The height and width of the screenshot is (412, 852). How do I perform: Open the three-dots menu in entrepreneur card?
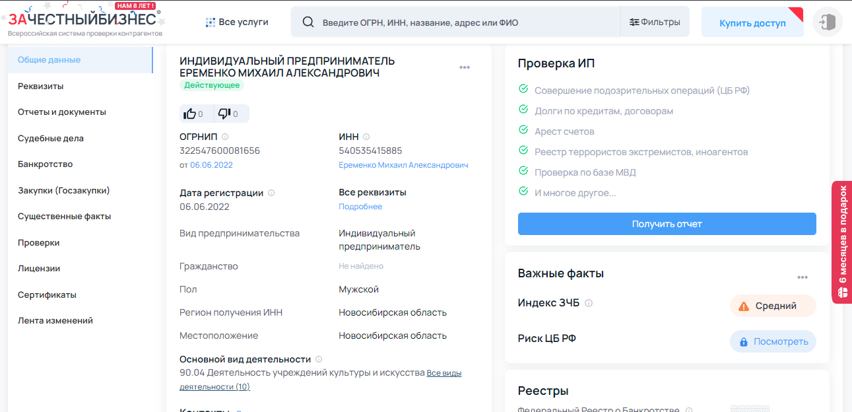465,67
